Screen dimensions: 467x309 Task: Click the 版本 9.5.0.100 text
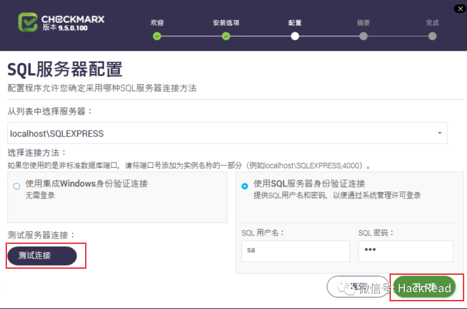pos(65,28)
